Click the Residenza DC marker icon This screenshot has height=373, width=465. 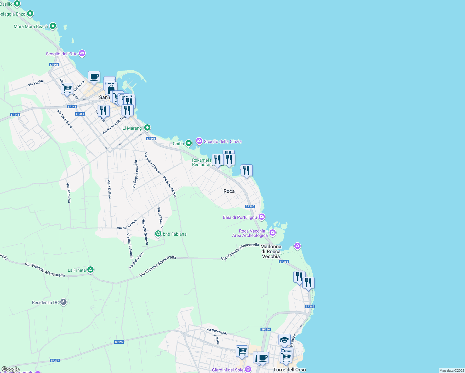[x=63, y=302]
